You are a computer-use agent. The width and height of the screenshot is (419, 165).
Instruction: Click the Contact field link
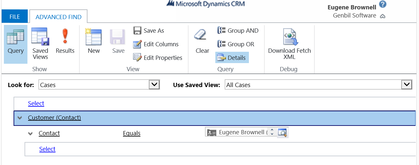(x=49, y=133)
